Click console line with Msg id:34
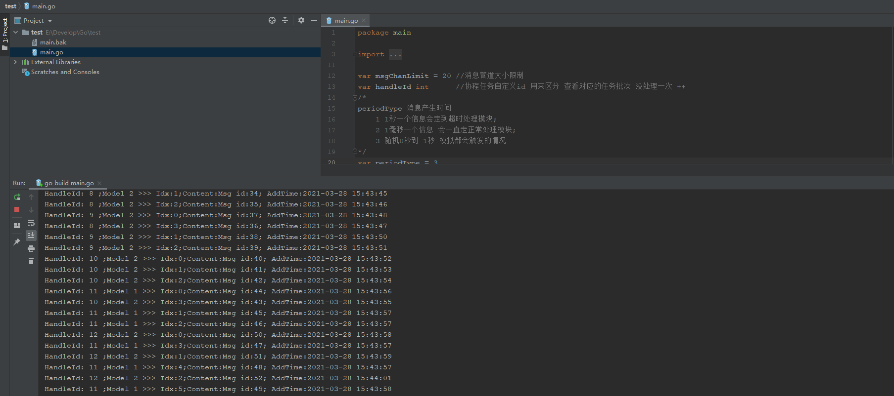 click(x=216, y=194)
